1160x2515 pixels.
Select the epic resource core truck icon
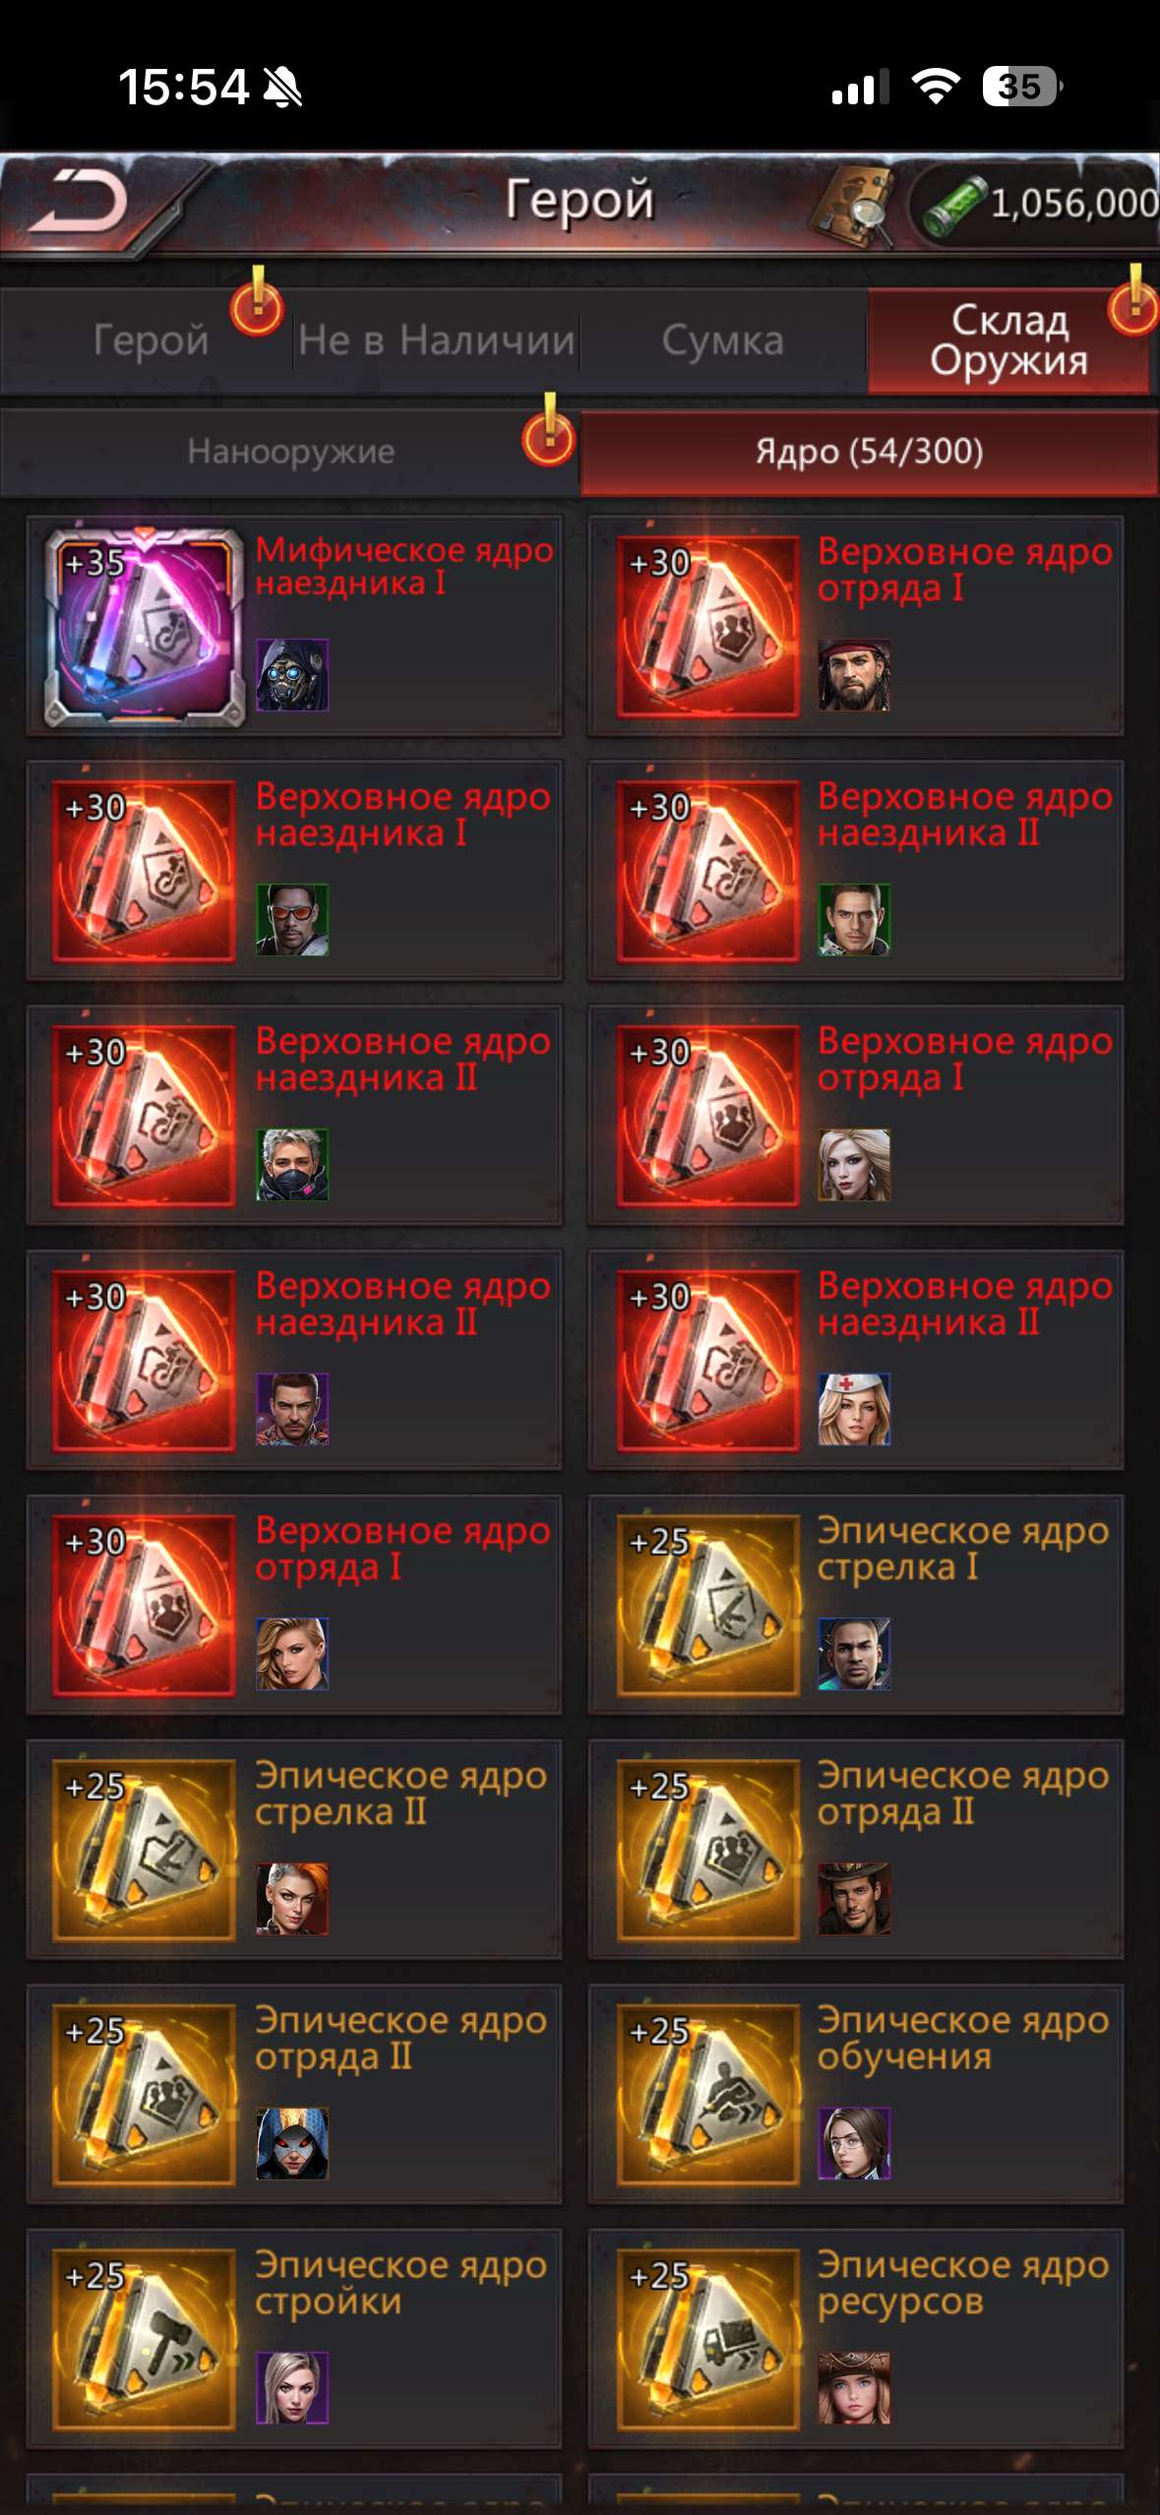[708, 2339]
